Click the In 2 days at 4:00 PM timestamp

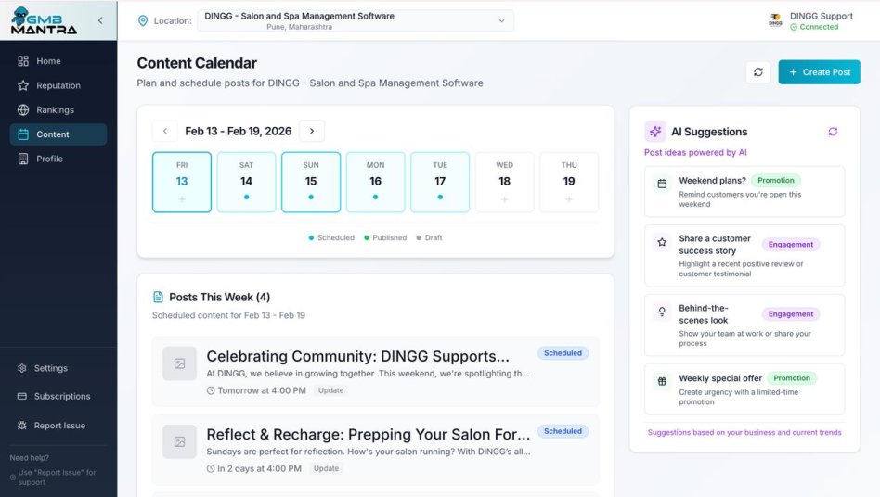254,468
